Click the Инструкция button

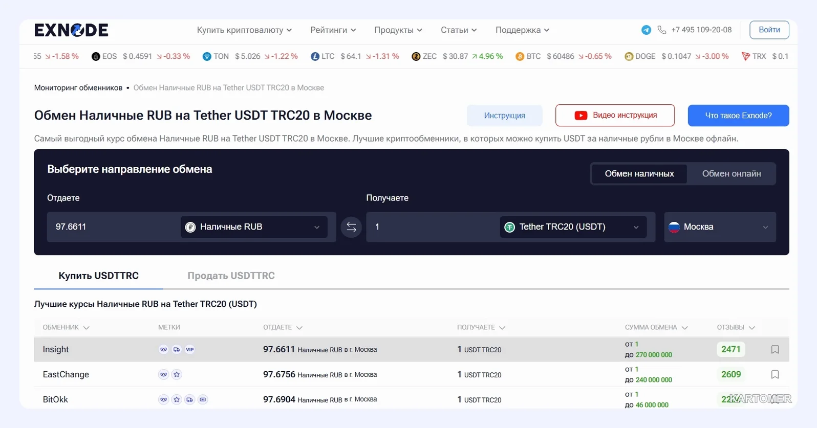click(504, 116)
